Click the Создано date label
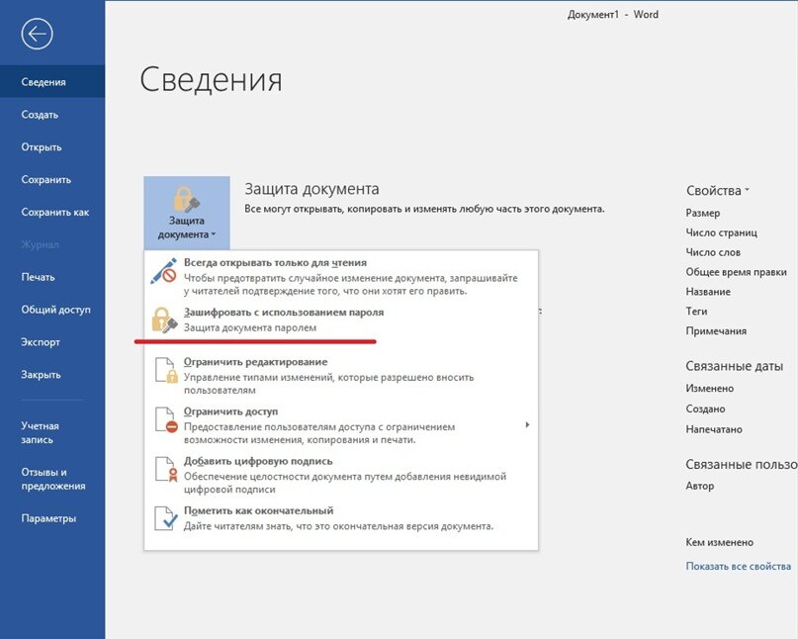This screenshot has height=639, width=798. pos(705,409)
